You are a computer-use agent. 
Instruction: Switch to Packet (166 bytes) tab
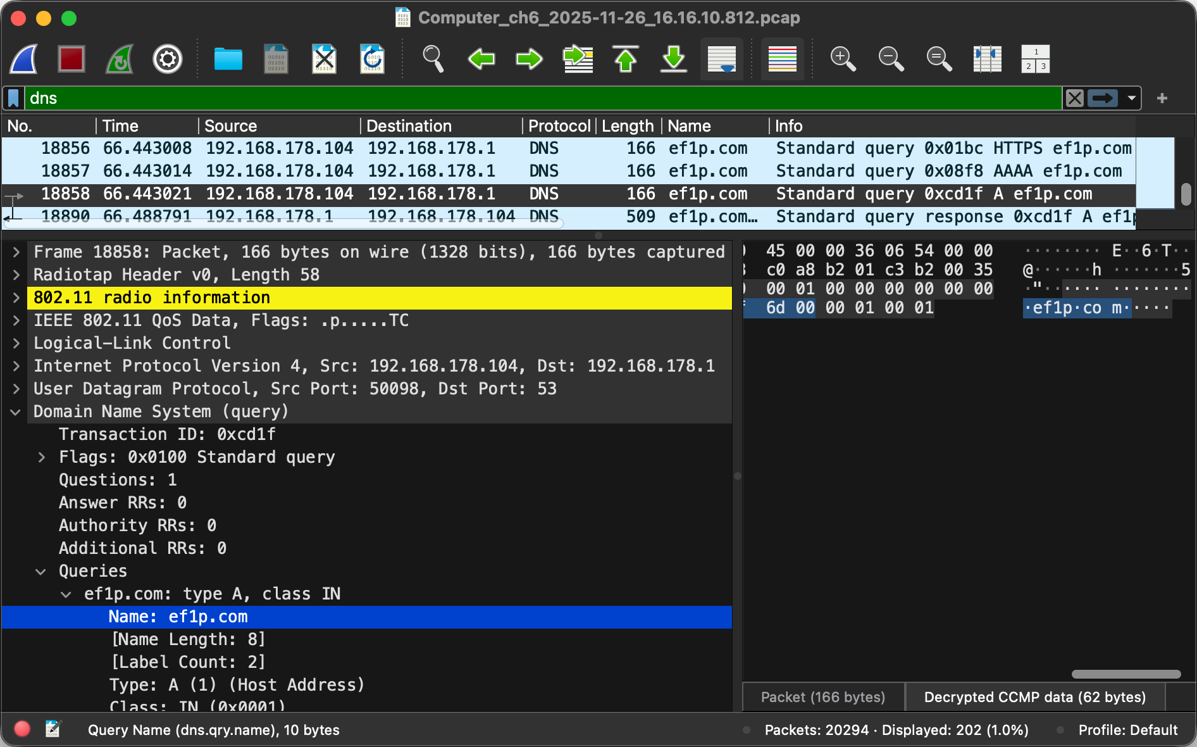pos(822,697)
